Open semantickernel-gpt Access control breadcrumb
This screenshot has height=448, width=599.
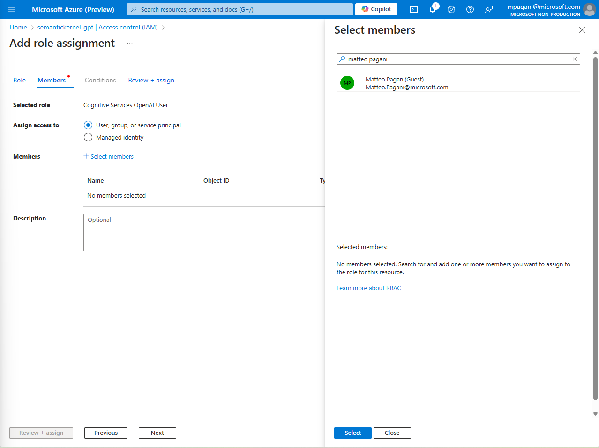tap(97, 27)
